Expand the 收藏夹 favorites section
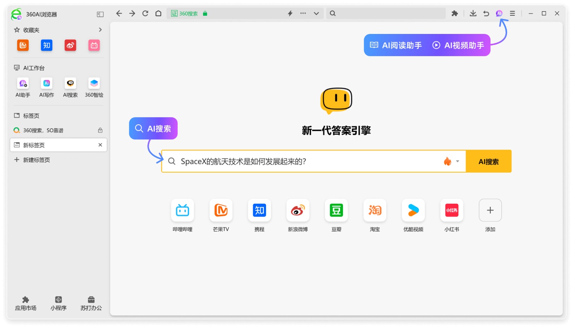Viewport: 573px width, 328px height. tap(101, 30)
